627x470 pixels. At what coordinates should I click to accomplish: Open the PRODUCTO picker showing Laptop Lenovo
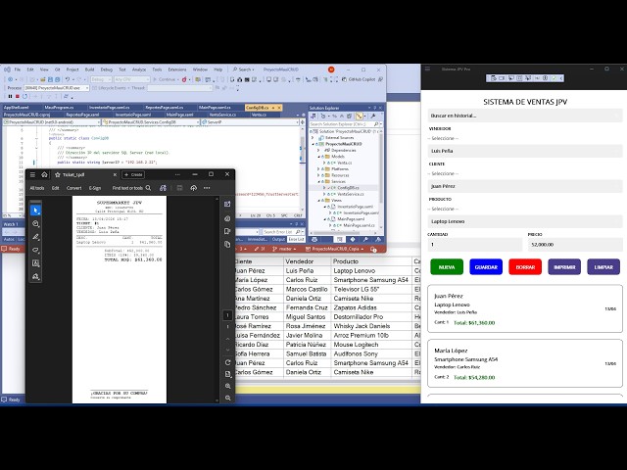click(525, 221)
